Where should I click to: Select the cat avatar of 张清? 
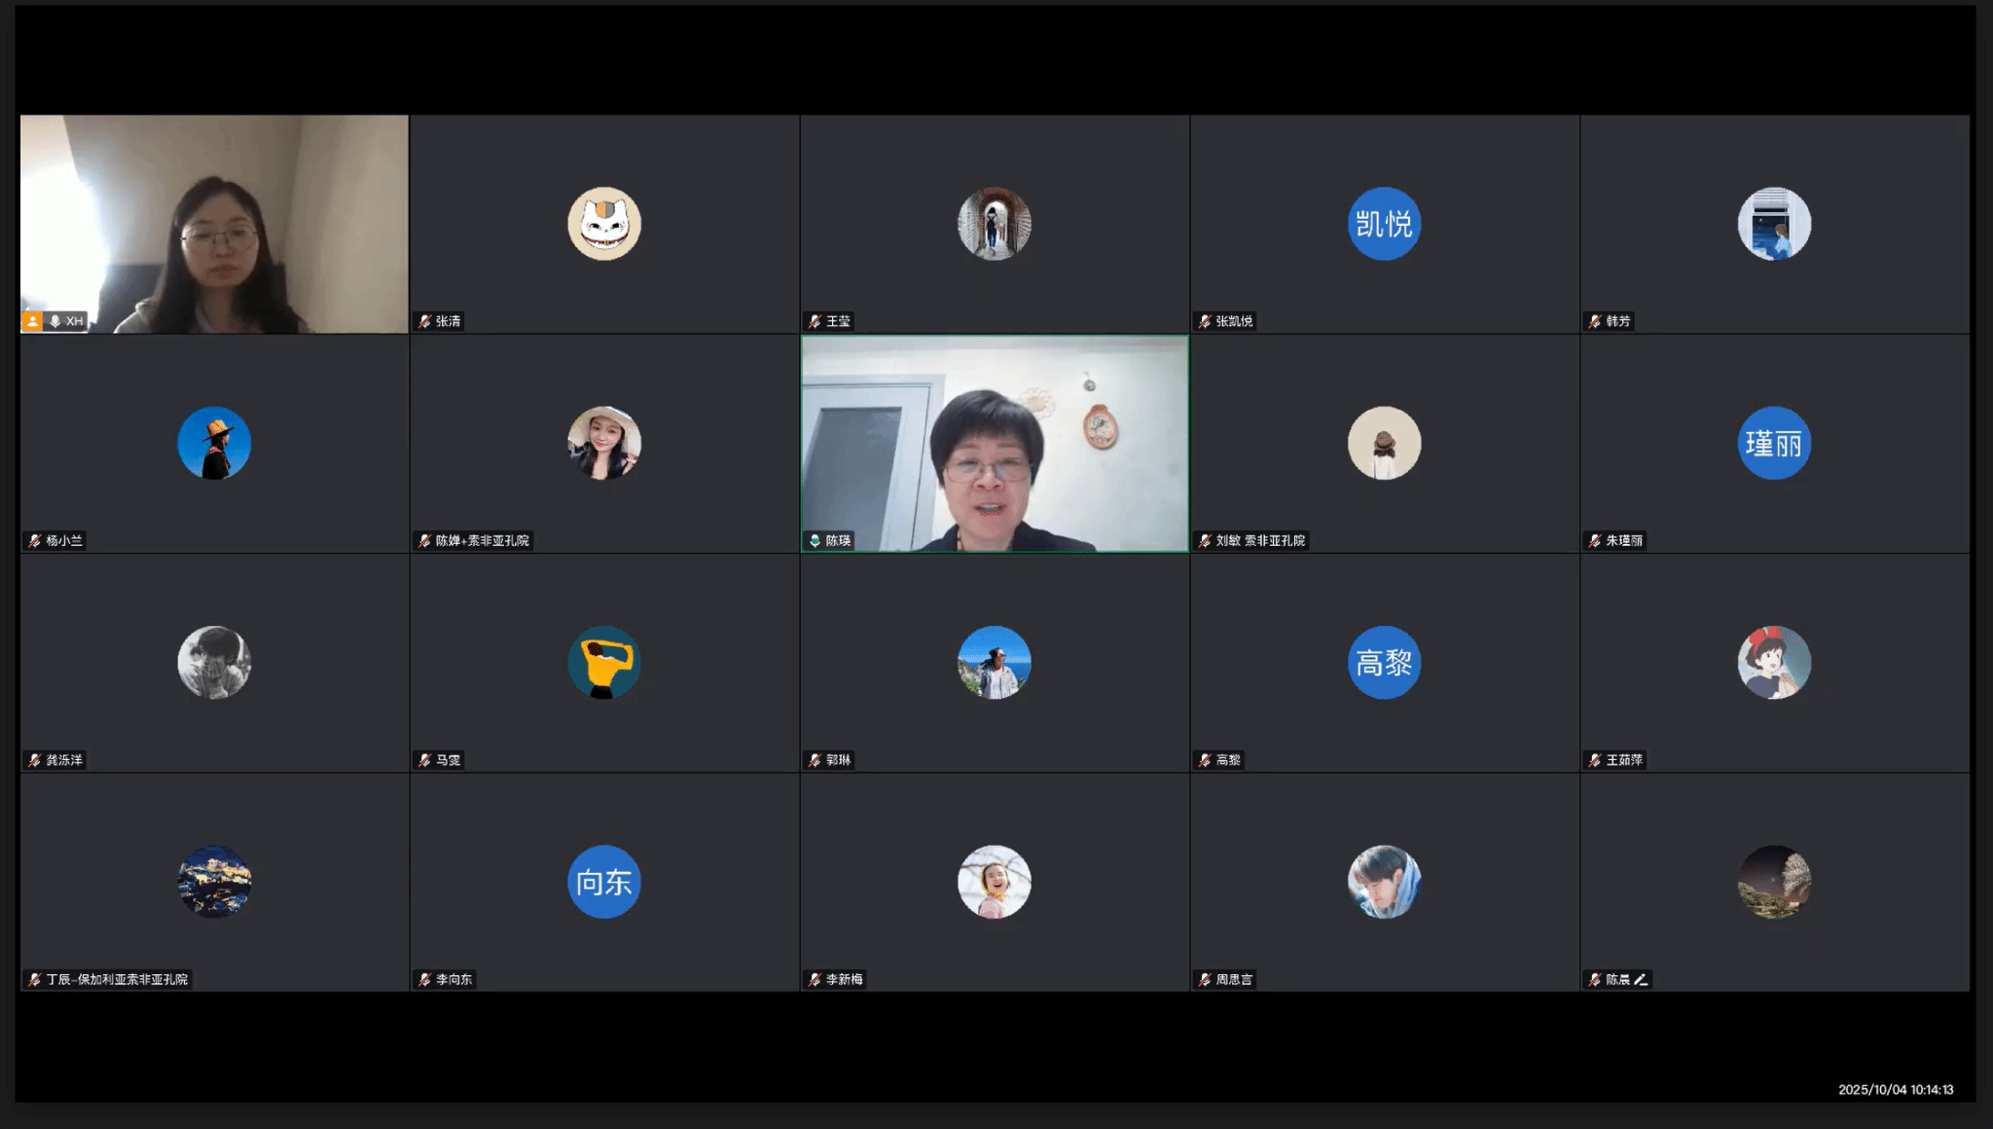[603, 224]
